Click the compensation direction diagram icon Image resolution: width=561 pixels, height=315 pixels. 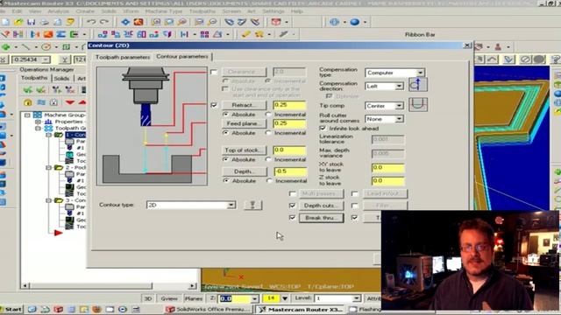tap(418, 85)
